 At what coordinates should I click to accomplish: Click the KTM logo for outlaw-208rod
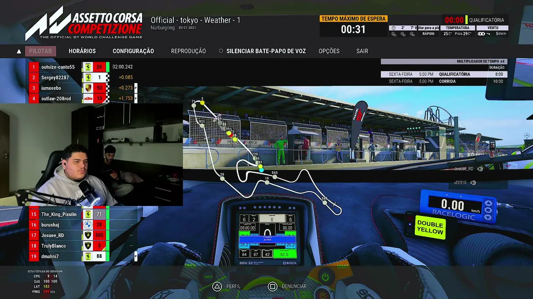(88, 98)
